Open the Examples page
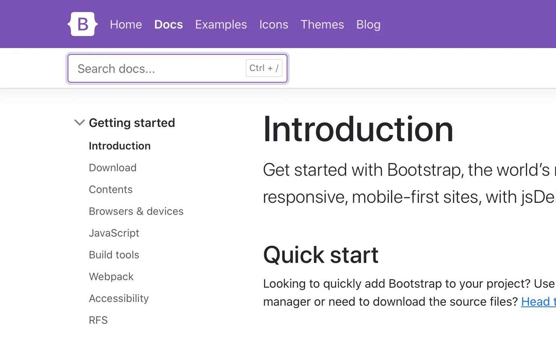The height and width of the screenshot is (338, 556). tap(221, 24)
